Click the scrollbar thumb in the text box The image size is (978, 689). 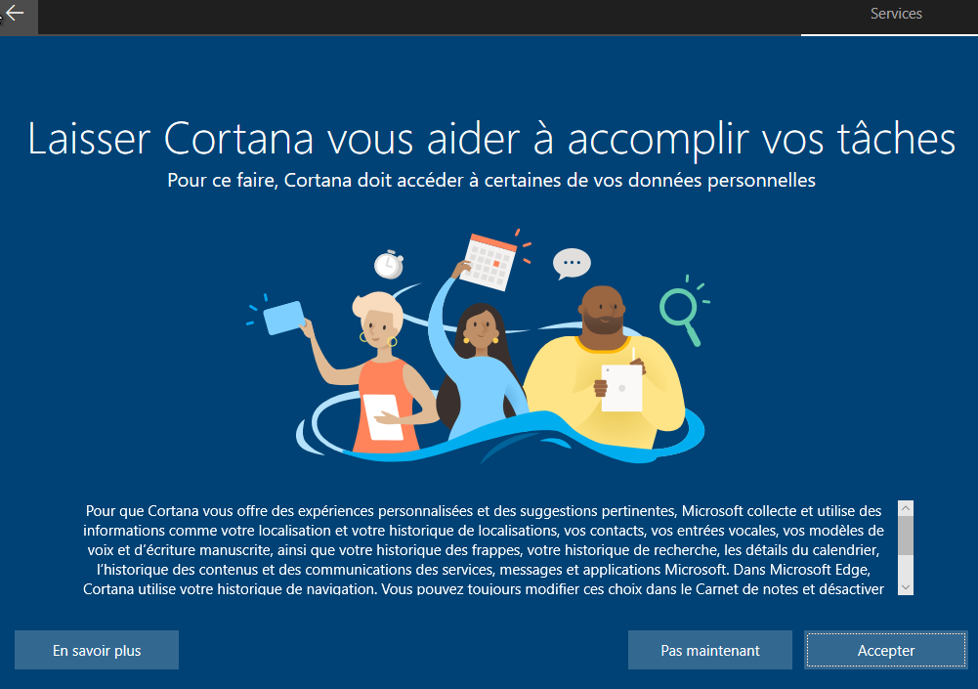pos(906,536)
